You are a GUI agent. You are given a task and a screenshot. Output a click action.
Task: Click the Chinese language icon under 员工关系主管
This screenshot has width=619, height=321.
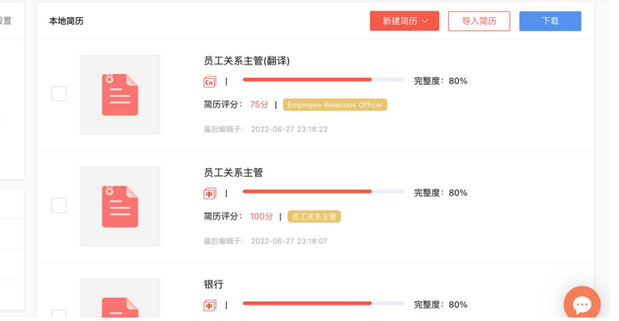[x=210, y=194]
